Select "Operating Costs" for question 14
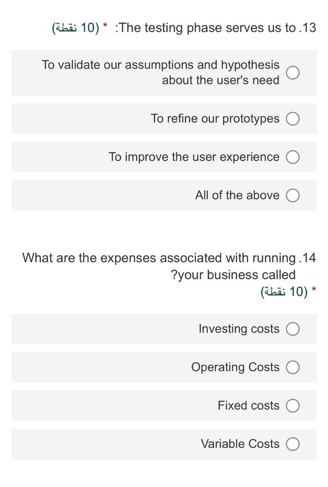 tap(294, 367)
